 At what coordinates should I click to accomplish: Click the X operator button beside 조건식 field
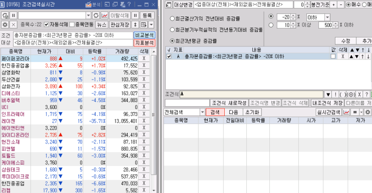coord(359,94)
